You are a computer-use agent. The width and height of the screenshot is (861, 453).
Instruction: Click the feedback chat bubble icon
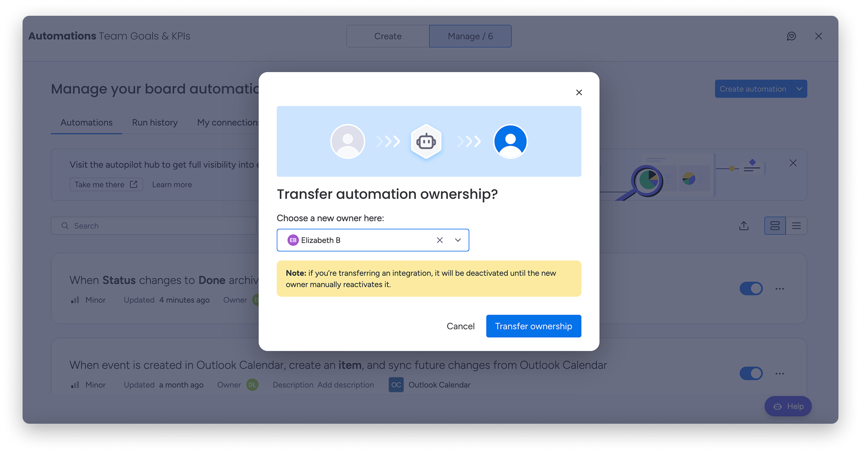[x=791, y=36]
